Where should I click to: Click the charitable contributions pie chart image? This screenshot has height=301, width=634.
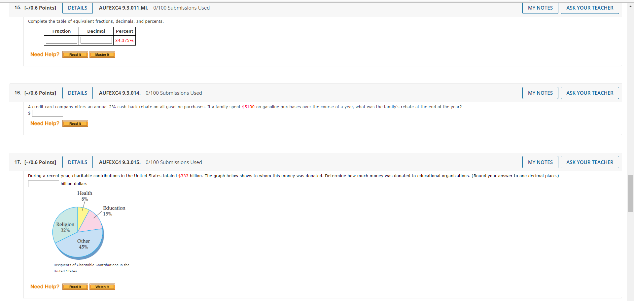[89, 225]
